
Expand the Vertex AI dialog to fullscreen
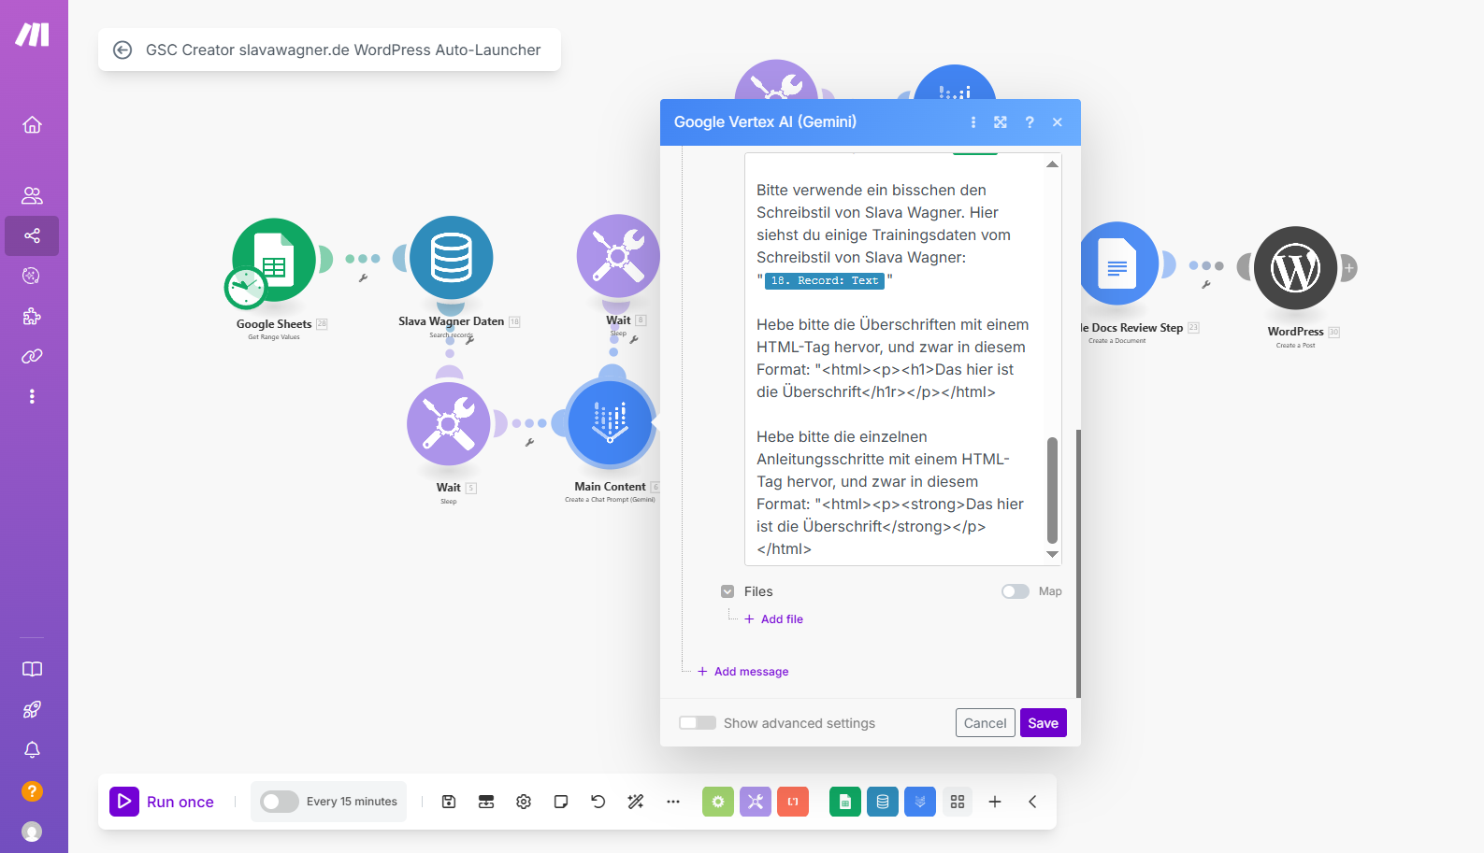pyautogui.click(x=1001, y=122)
